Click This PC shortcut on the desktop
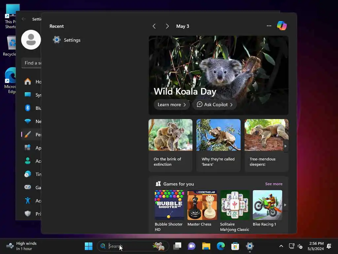This screenshot has height=254, width=338. pos(10,17)
